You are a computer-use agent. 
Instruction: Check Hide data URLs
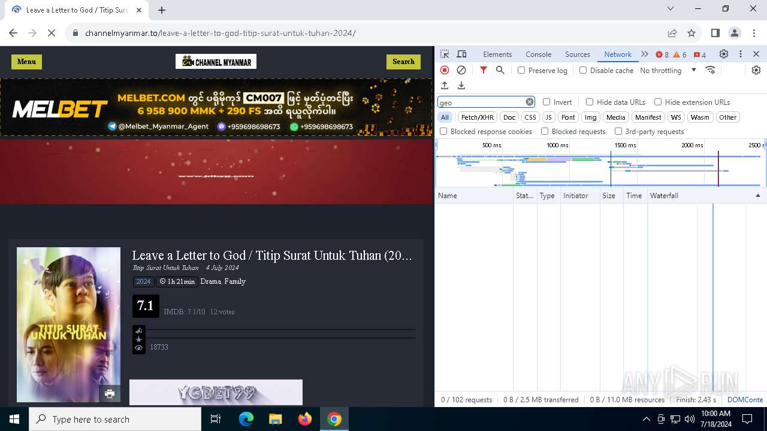[x=590, y=102]
